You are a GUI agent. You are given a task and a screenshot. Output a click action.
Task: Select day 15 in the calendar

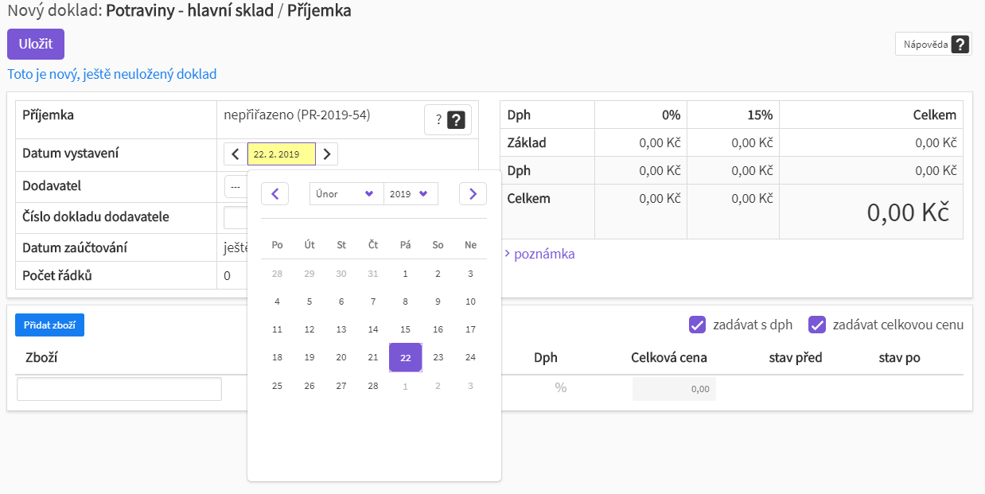(x=405, y=329)
